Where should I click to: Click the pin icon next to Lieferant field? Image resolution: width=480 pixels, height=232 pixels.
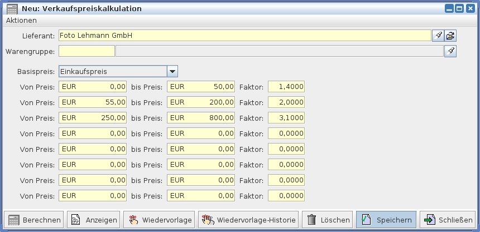point(438,36)
